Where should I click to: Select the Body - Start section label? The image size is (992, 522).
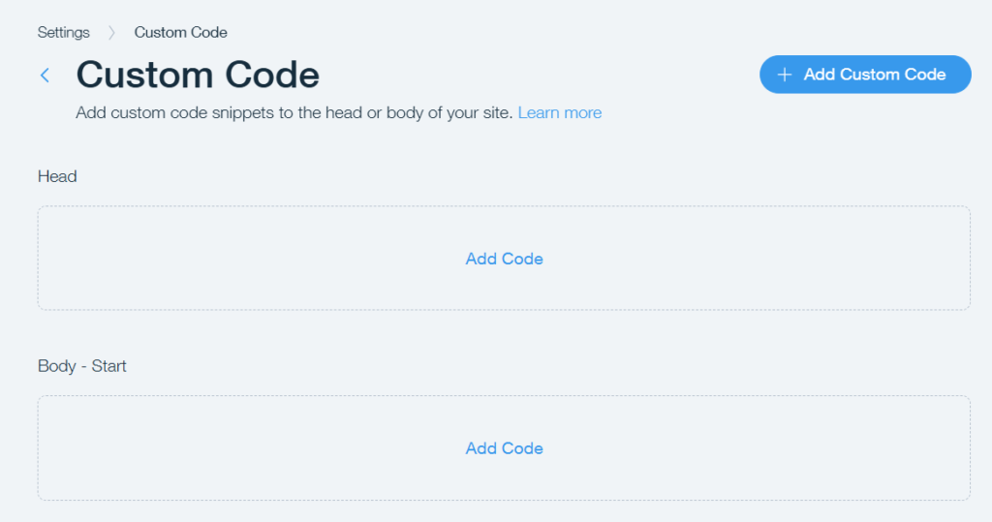(x=81, y=366)
